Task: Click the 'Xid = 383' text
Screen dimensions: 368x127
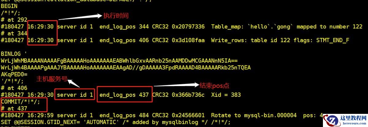Action: coord(226,95)
